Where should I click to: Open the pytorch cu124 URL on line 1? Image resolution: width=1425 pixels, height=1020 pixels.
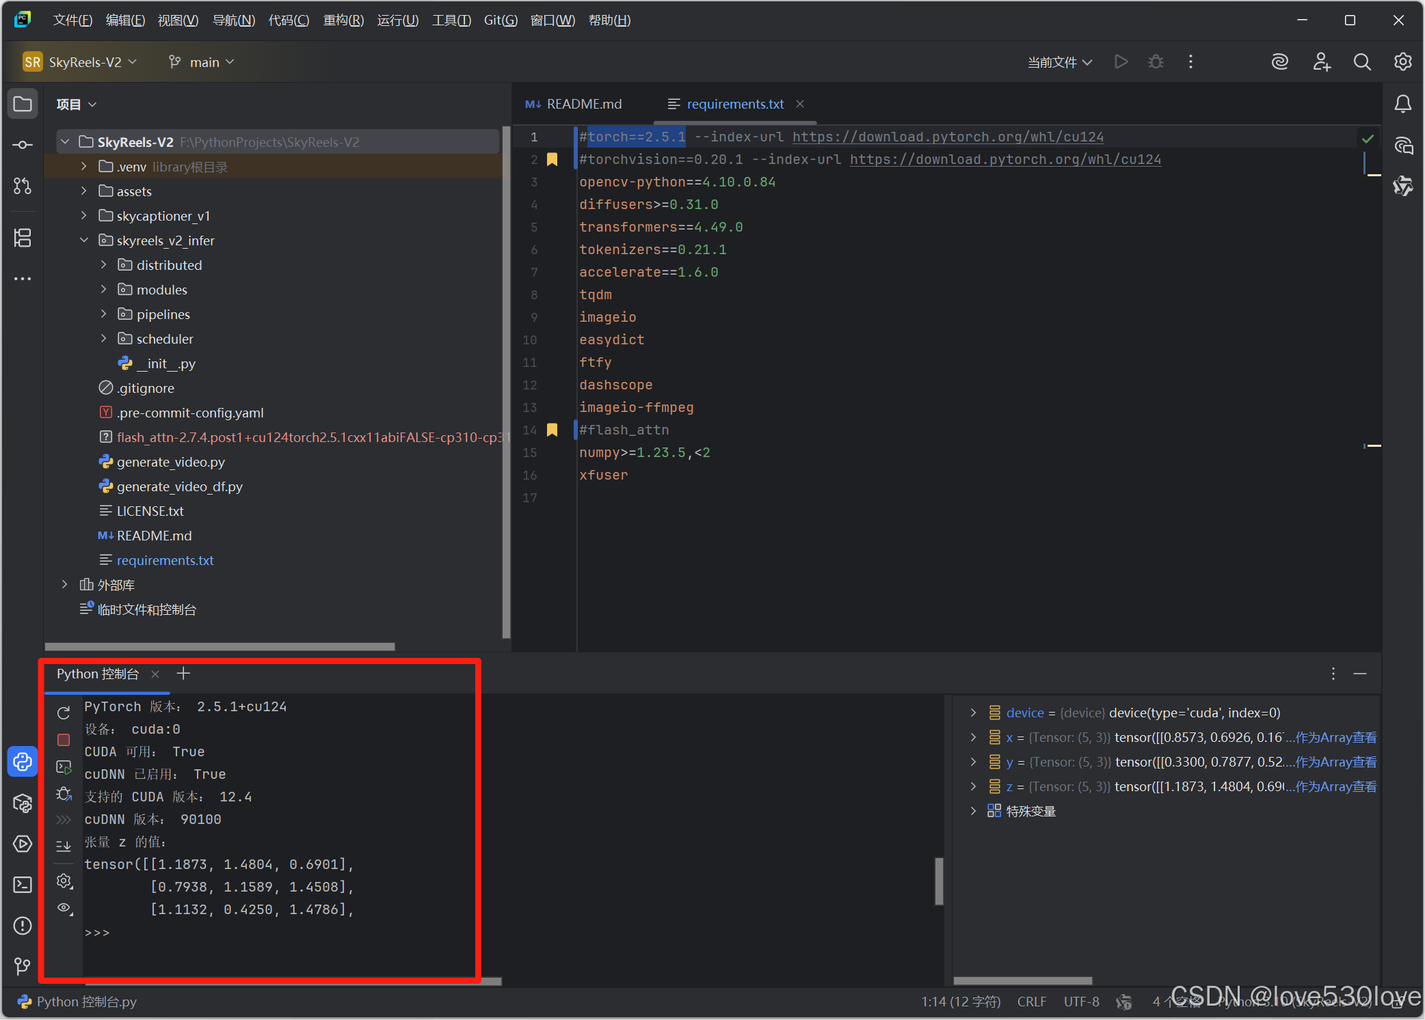[x=948, y=137]
